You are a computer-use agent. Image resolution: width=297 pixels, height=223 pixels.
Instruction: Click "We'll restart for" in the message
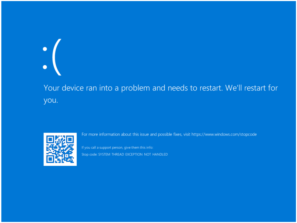point(252,88)
